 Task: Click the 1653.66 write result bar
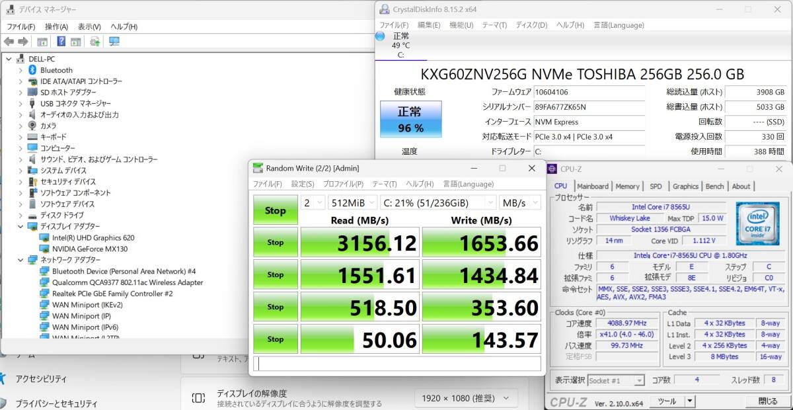pos(482,243)
